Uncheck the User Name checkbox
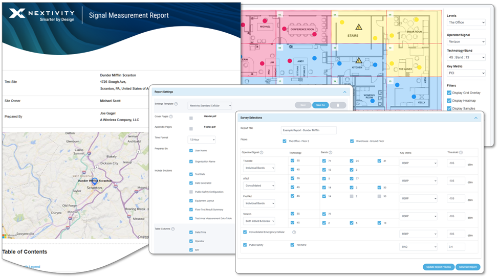This screenshot has width=499, height=278. (x=191, y=151)
